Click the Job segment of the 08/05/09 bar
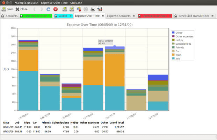 pyautogui.click(x=72, y=104)
